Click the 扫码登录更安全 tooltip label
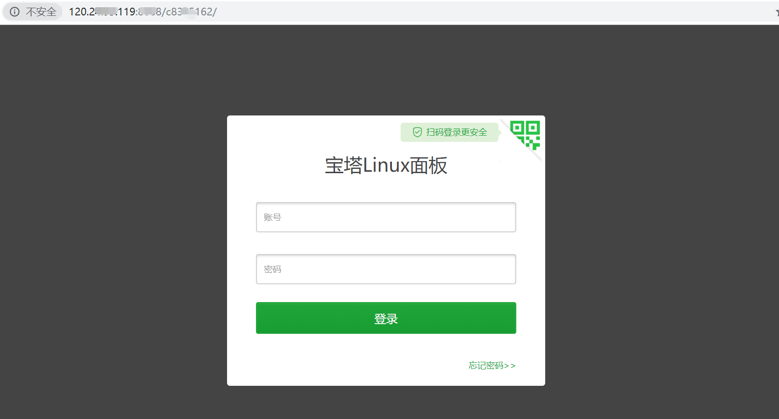 point(457,132)
